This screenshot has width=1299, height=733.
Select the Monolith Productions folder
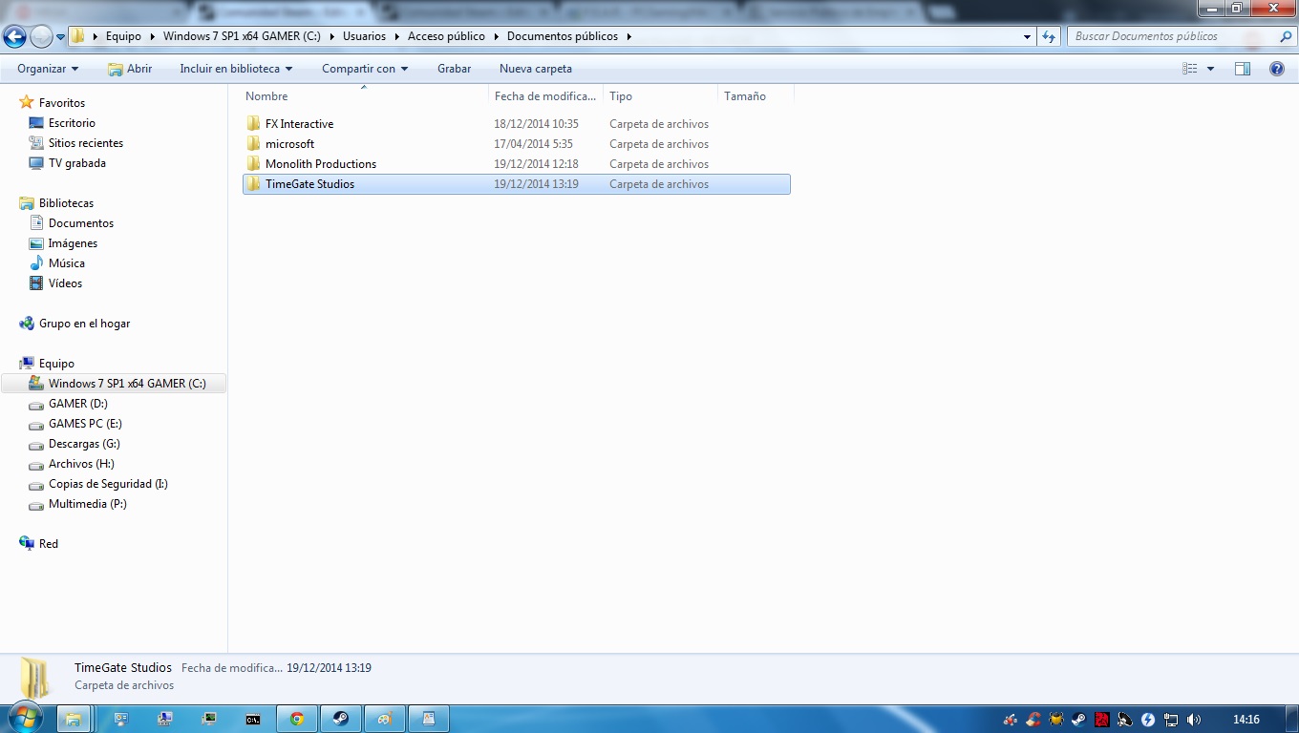(x=321, y=164)
